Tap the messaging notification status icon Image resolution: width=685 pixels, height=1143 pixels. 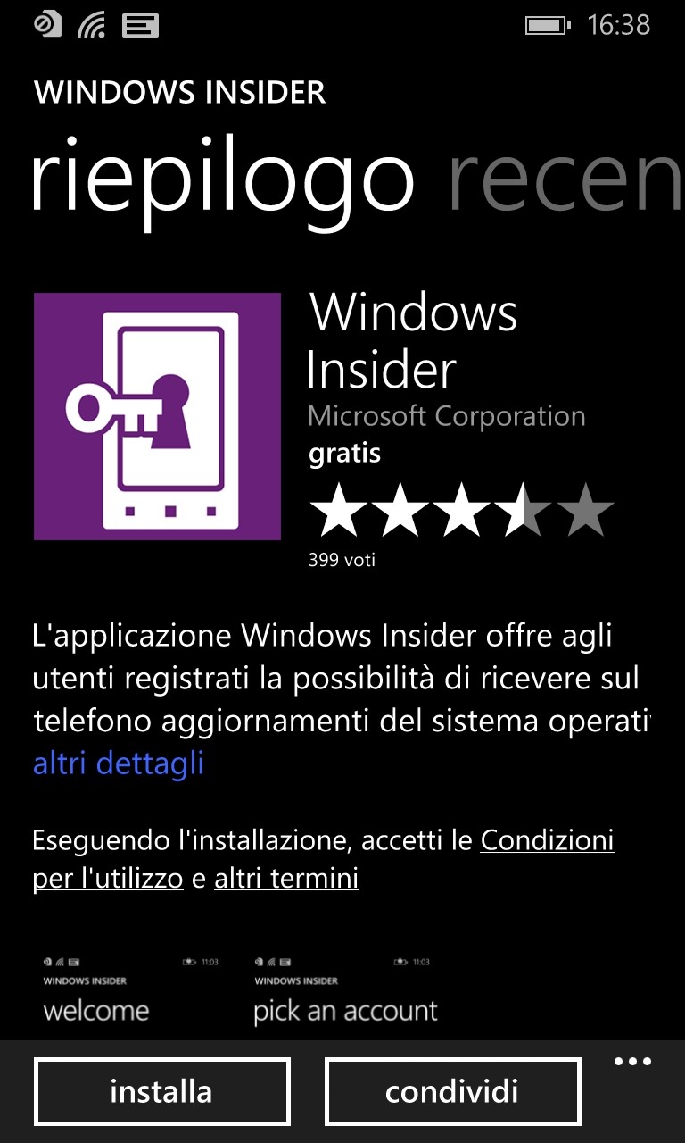pyautogui.click(x=140, y=25)
